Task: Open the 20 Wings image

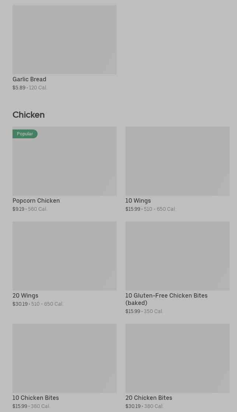Action: click(64, 256)
